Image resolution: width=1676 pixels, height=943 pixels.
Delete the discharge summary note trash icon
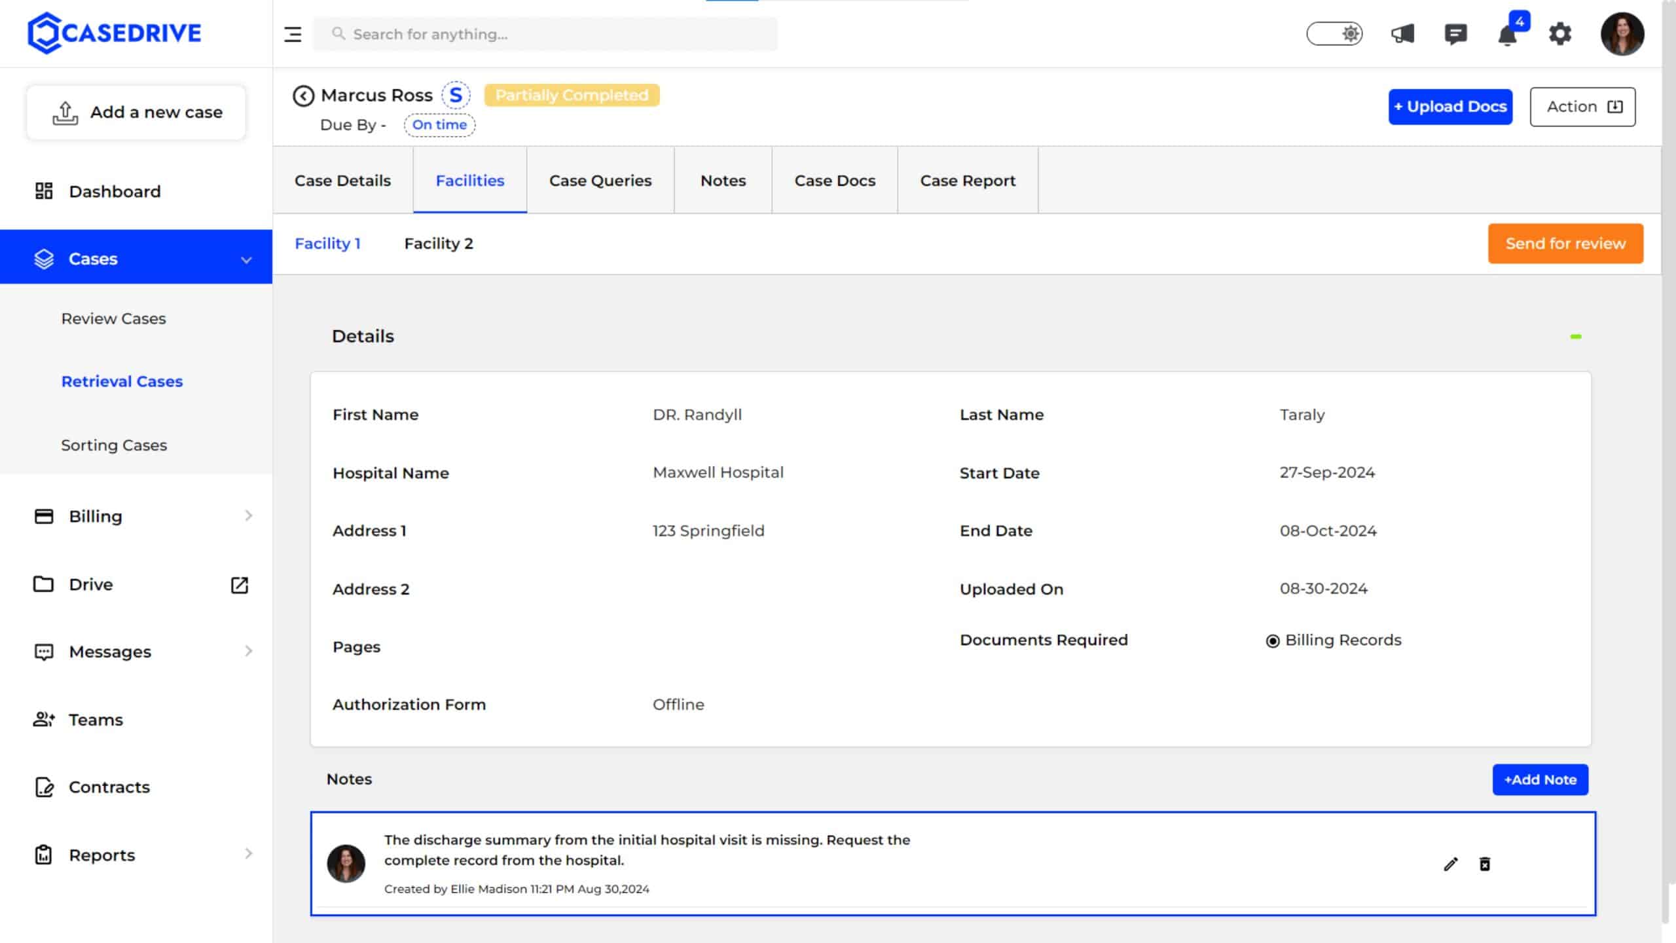[x=1485, y=864]
